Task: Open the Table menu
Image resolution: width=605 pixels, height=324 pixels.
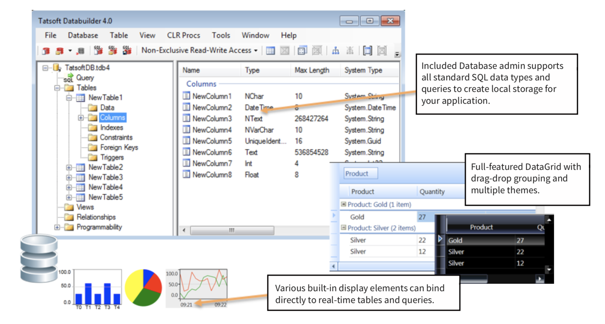Action: click(x=119, y=35)
